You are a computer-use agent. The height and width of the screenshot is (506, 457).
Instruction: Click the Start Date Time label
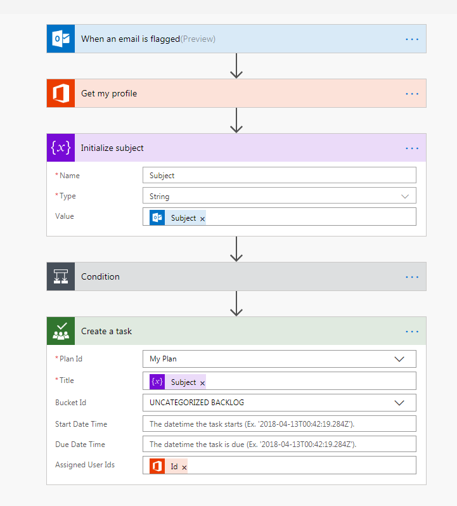(x=81, y=424)
